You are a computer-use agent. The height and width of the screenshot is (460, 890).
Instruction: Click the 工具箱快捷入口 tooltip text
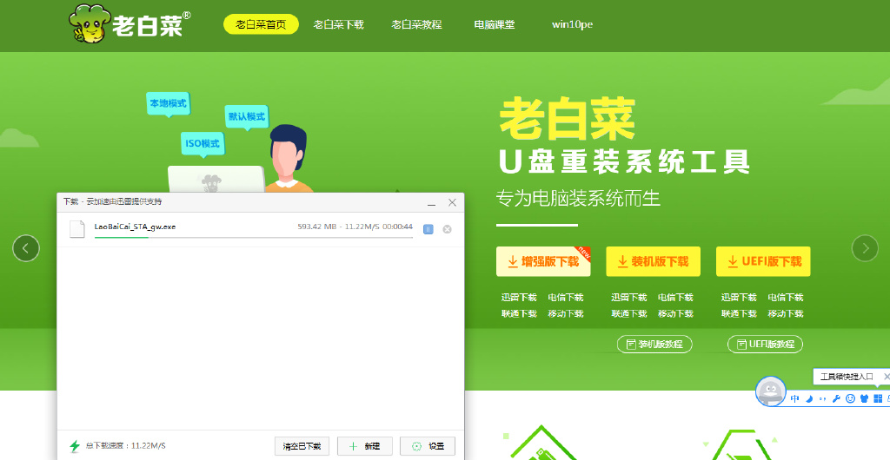pos(847,376)
